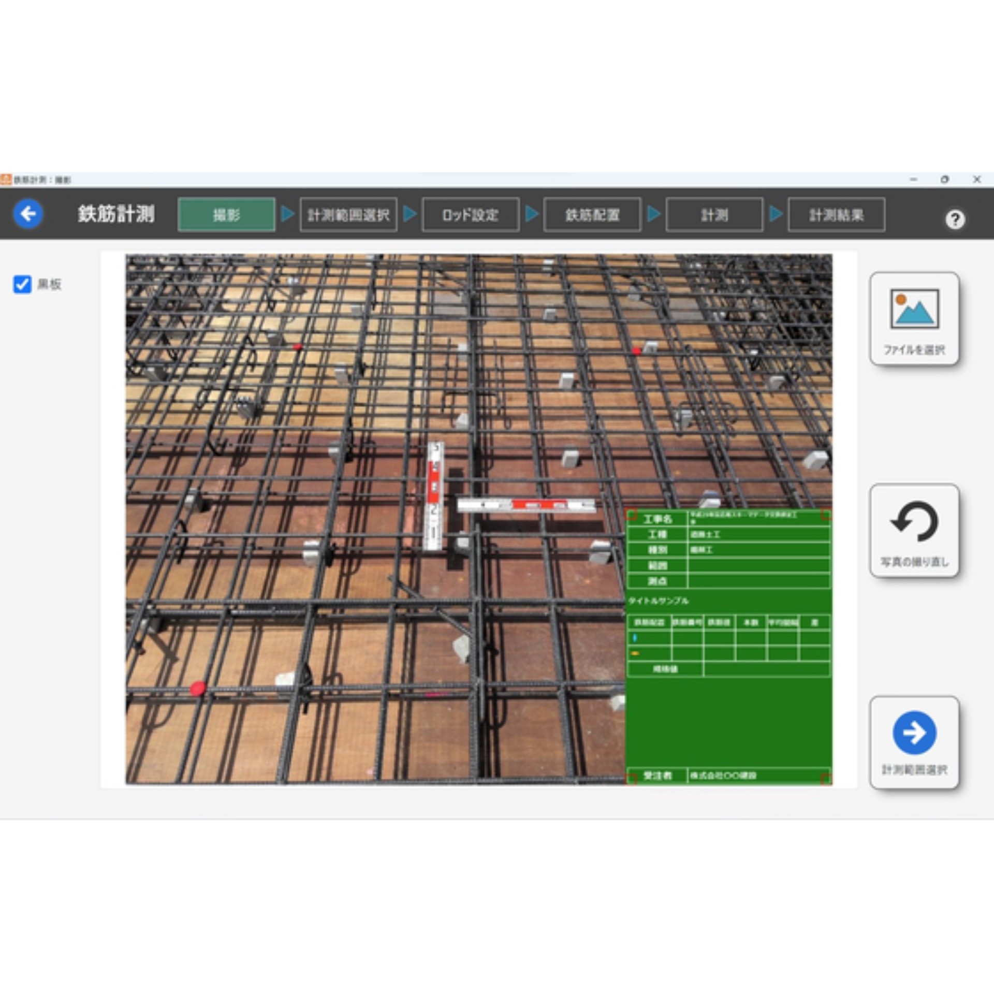Switch to the ロッド設定 step
The height and width of the screenshot is (994, 994).
pyautogui.click(x=470, y=214)
